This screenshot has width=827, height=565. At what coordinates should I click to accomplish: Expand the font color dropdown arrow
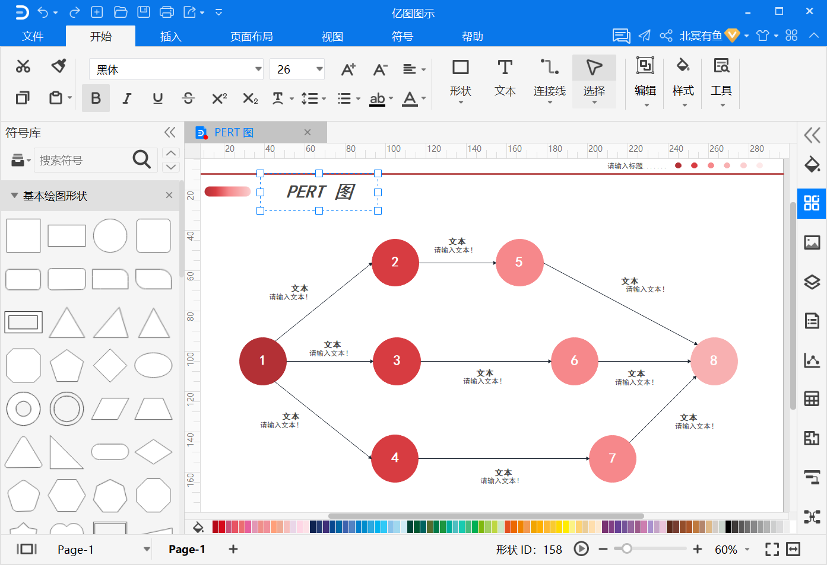423,98
